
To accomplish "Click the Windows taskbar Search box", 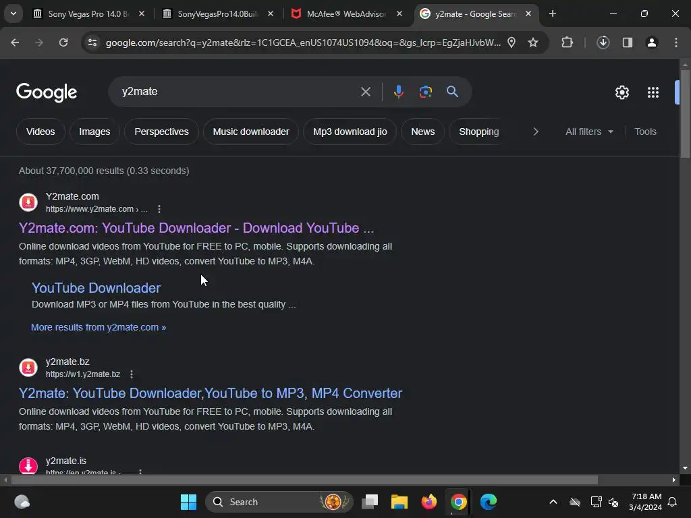I will (279, 502).
